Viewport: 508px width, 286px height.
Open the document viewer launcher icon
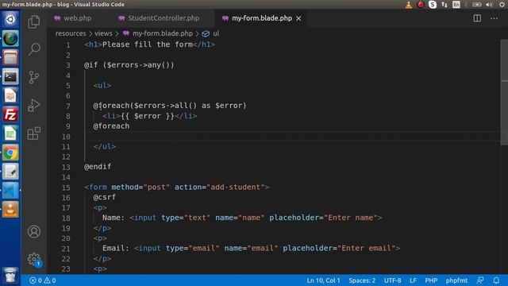point(10,95)
